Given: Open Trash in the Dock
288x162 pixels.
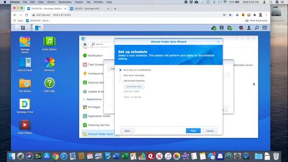Looking at the screenshot, I should (276, 156).
